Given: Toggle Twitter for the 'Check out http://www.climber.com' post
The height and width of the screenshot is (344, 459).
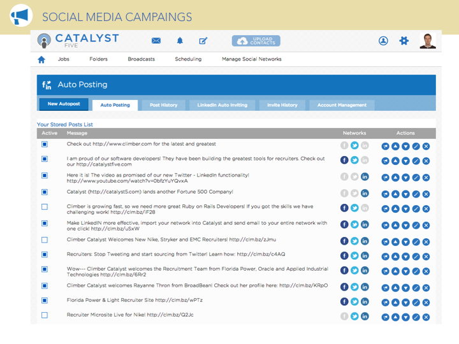Looking at the screenshot, I should (x=354, y=145).
